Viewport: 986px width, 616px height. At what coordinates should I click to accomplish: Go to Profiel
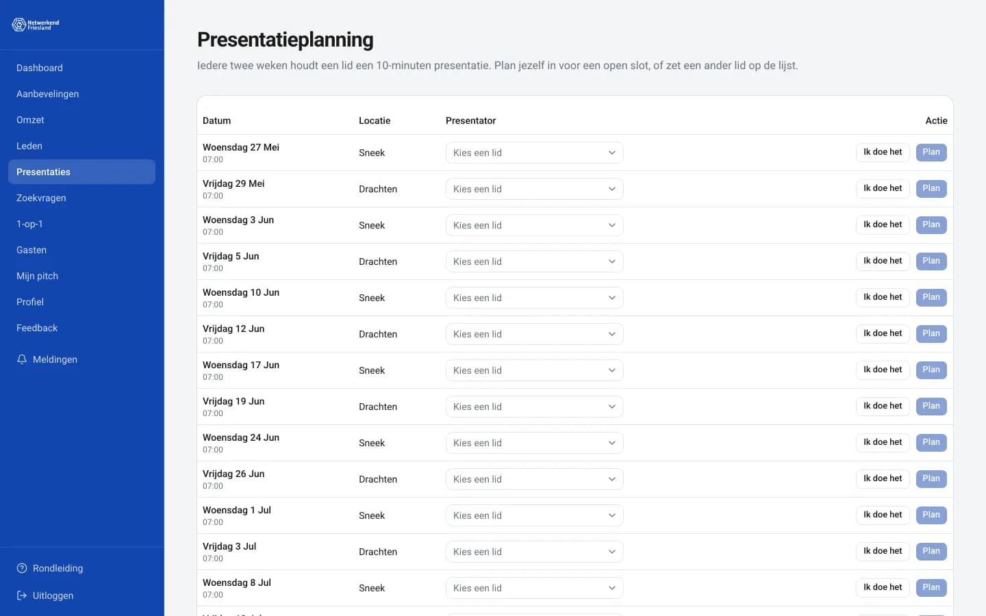pyautogui.click(x=81, y=302)
